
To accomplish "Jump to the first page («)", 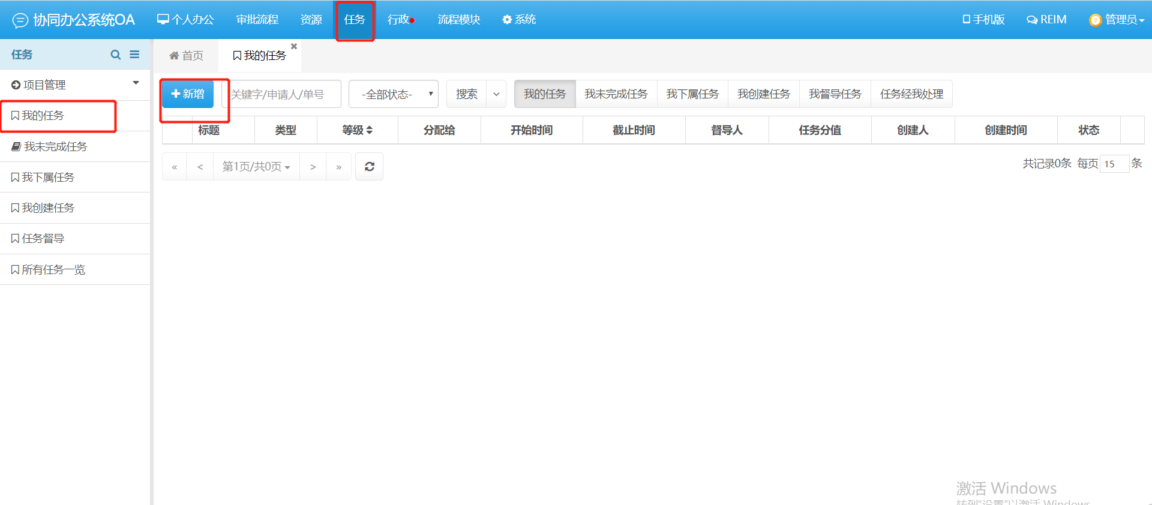I will click(175, 167).
